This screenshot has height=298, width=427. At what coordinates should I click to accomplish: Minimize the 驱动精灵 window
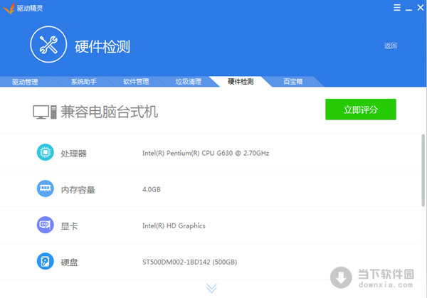coord(408,9)
